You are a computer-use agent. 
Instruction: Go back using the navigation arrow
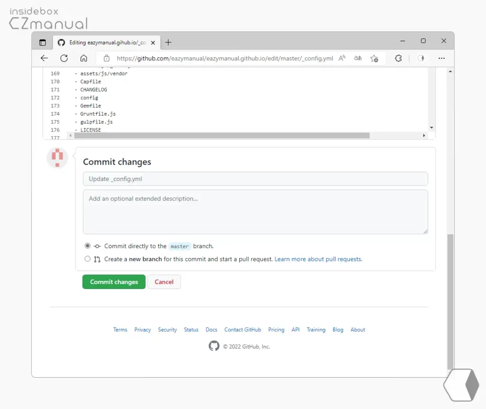coord(44,58)
